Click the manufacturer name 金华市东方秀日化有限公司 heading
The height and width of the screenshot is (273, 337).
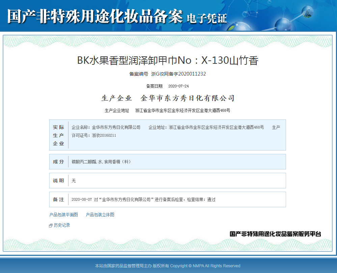coord(188,98)
